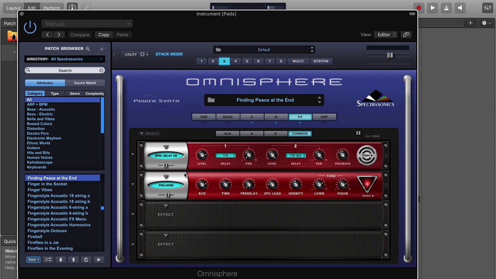This screenshot has width=496, height=279.
Task: Click the Compare button
Action: coord(80,34)
